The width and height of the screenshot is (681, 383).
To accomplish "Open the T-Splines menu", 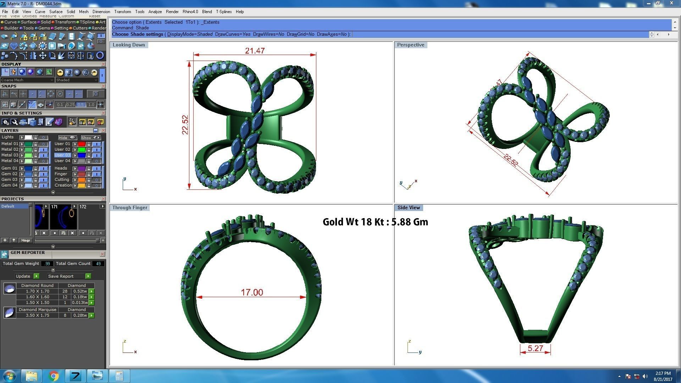I will [x=223, y=12].
